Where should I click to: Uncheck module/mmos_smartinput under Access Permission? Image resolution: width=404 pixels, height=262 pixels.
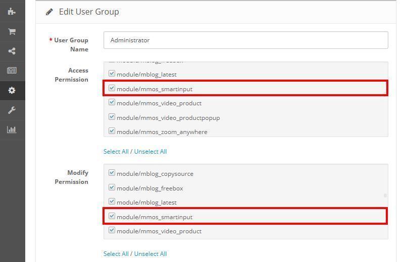point(112,88)
